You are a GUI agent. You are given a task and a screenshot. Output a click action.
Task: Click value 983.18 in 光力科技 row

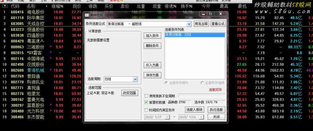point(278,111)
